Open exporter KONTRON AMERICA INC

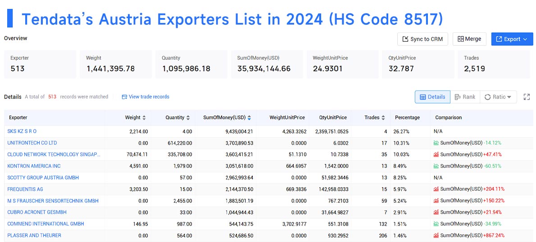pos(34,166)
